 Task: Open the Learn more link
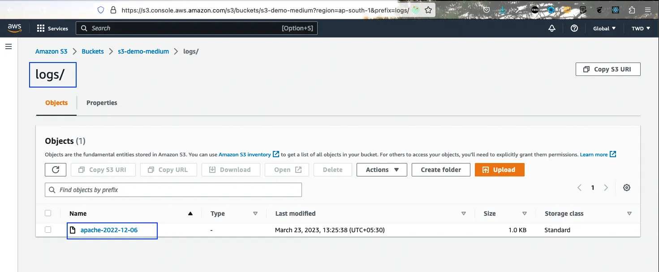pos(598,155)
